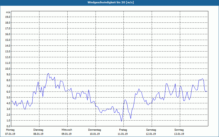Select the 'Mittwoch' day label
219x137 pixels.
67,130
